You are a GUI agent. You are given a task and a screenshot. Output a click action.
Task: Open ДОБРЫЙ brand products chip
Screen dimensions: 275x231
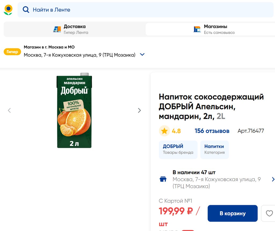click(x=178, y=149)
